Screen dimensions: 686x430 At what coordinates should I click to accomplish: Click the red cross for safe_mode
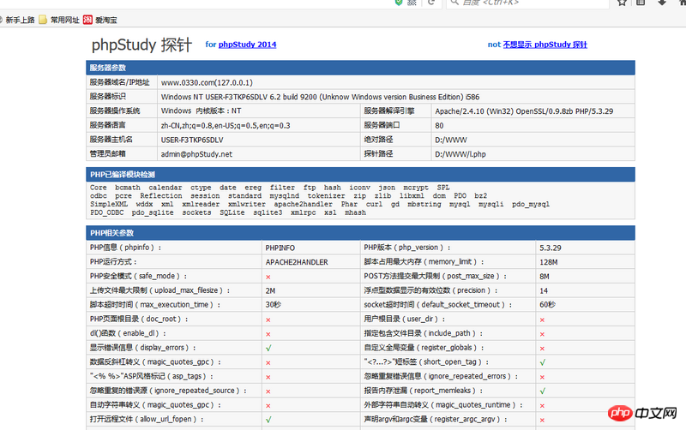(268, 277)
